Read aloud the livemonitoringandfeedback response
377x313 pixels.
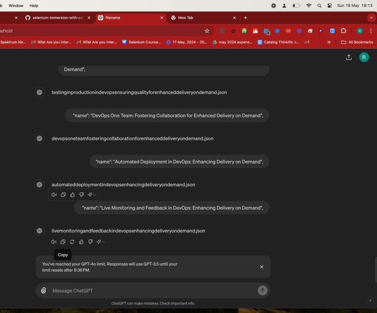click(x=54, y=242)
